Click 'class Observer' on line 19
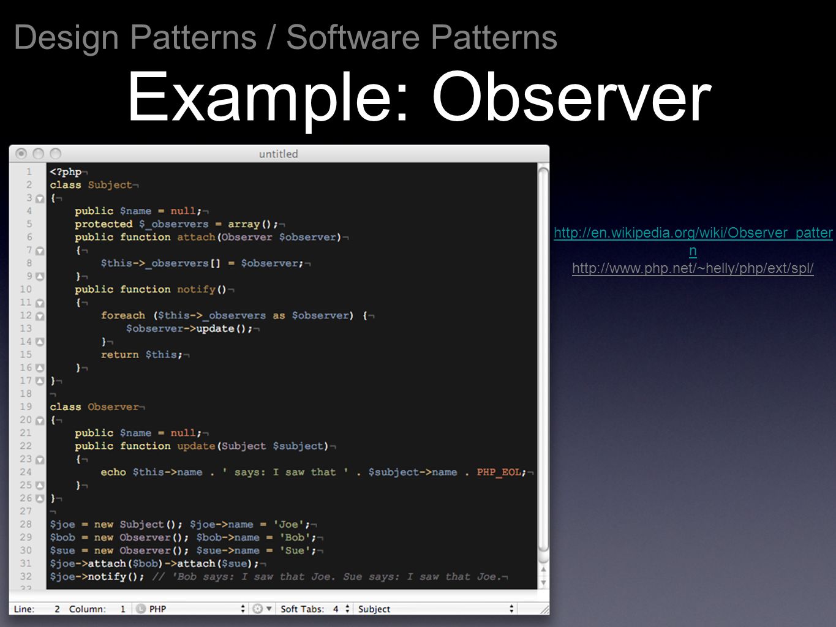The height and width of the screenshot is (627, 836). 94,407
